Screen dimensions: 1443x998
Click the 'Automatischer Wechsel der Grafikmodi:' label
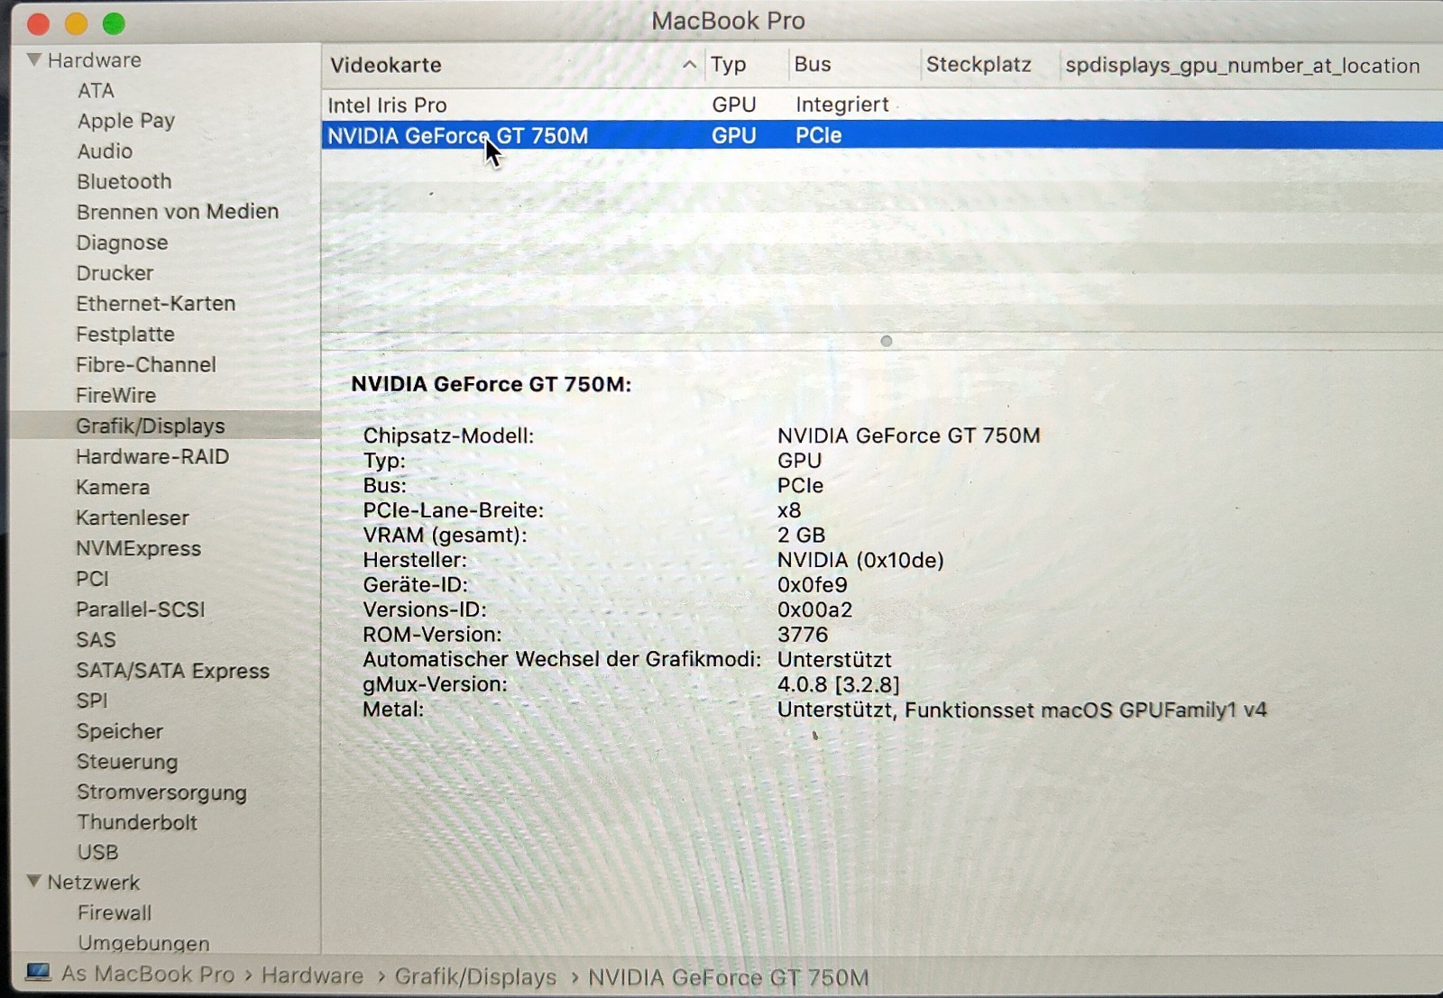click(562, 659)
